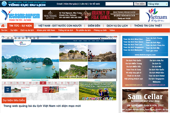The image size is (170, 113).
Task: Go to Khám phá Việt Nam submenu link
Action: pyautogui.click(x=48, y=30)
